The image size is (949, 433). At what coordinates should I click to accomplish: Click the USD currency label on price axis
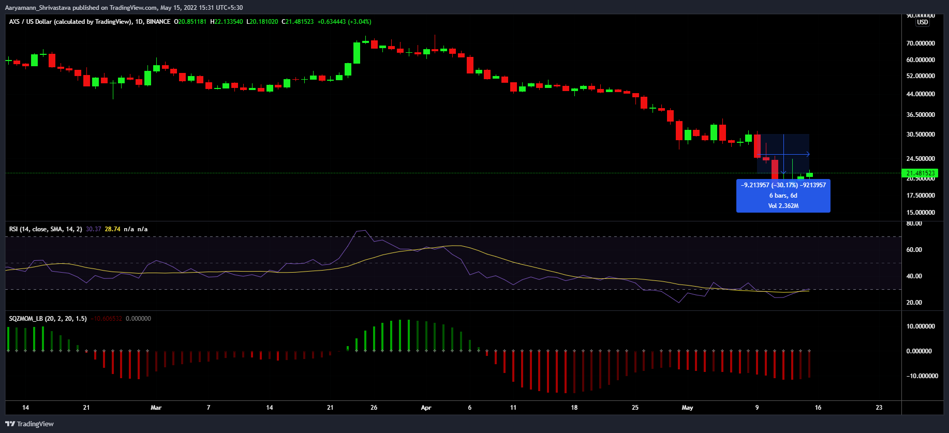pos(923,22)
